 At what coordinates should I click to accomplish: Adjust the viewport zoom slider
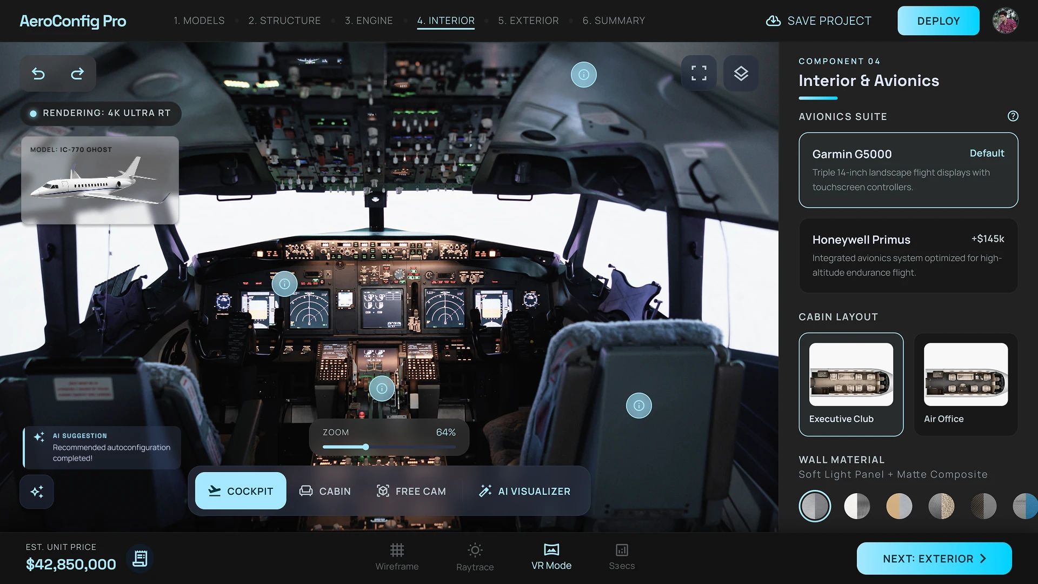tap(366, 447)
